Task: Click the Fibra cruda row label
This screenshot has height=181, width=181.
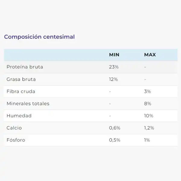Action: pyautogui.click(x=21, y=91)
